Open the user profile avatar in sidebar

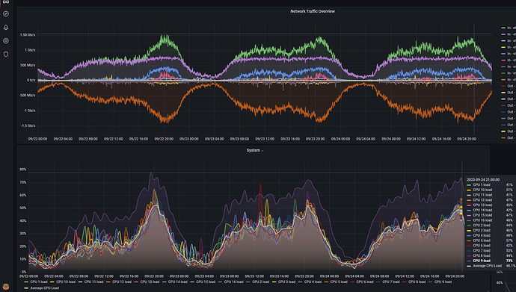click(5, 287)
